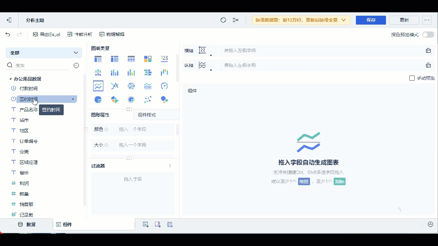
Task: Select the radar chart type icon
Action: (131, 86)
